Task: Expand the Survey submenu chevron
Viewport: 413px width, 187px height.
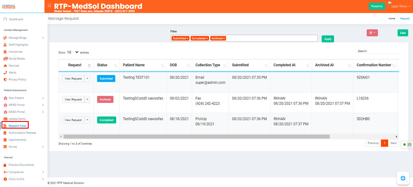Action: 43,147
